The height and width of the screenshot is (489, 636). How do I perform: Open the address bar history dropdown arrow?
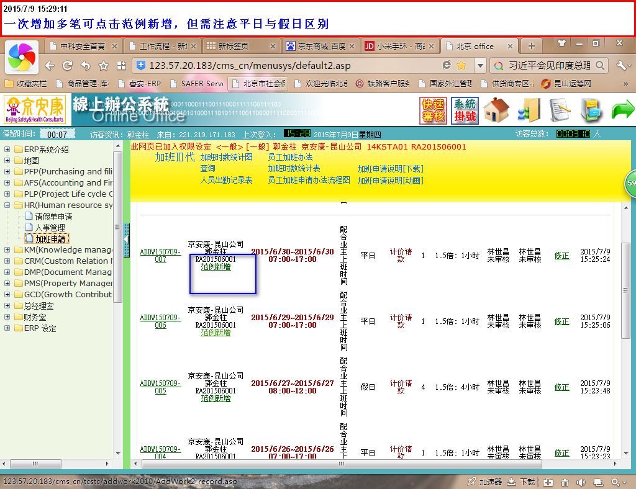coord(480,66)
